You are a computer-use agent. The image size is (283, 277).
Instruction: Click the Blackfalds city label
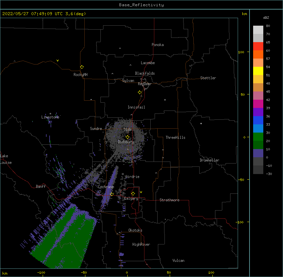(x=145, y=73)
